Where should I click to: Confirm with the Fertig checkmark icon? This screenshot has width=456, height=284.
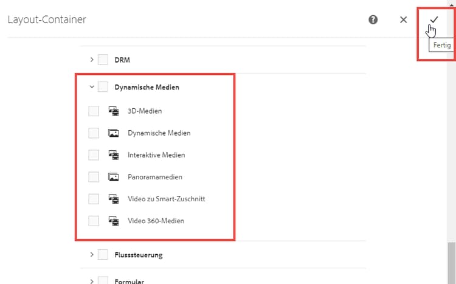click(x=434, y=19)
